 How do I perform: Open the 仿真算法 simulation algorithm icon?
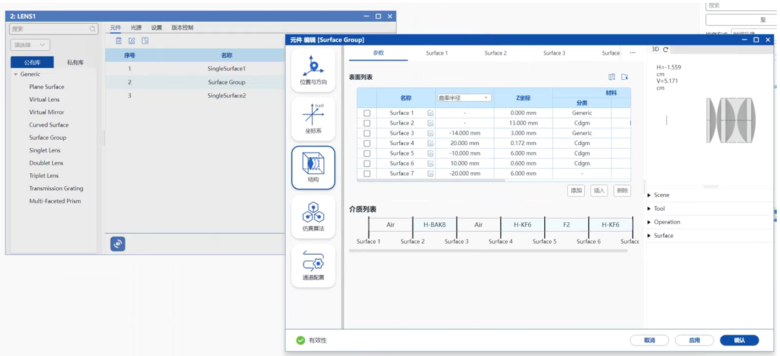point(313,216)
